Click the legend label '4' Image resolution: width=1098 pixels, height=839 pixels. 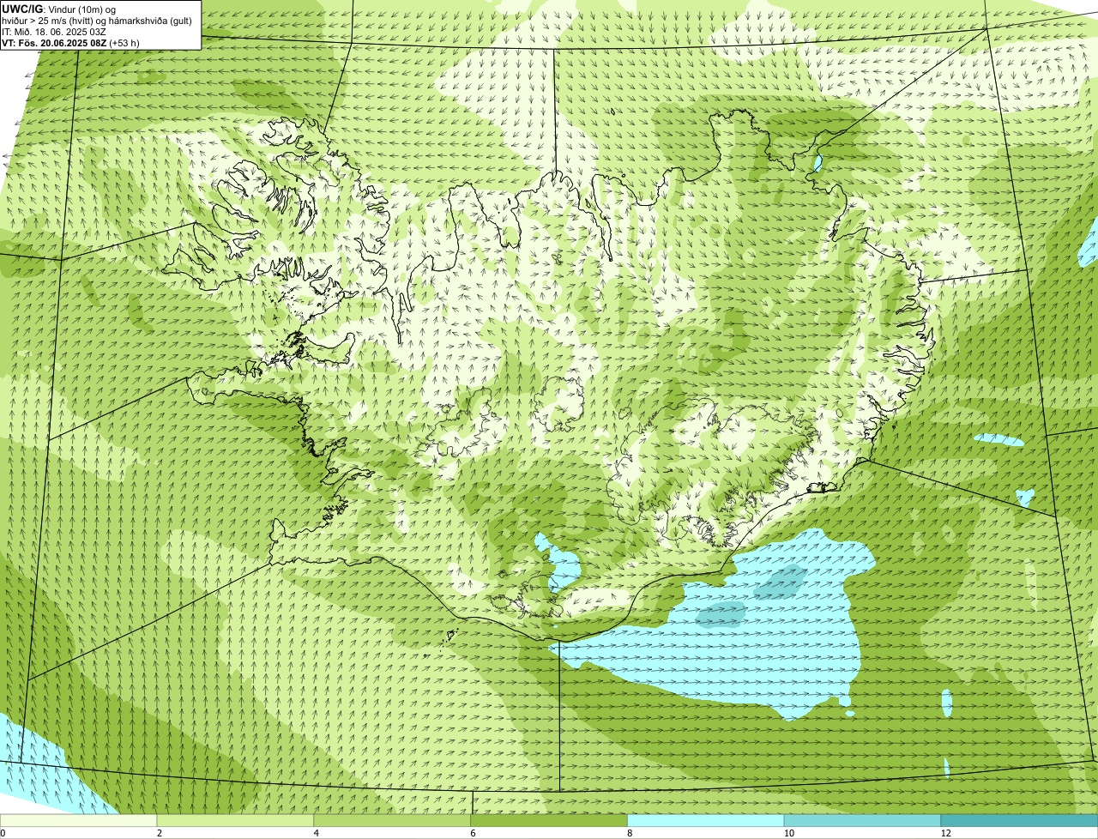tap(317, 833)
